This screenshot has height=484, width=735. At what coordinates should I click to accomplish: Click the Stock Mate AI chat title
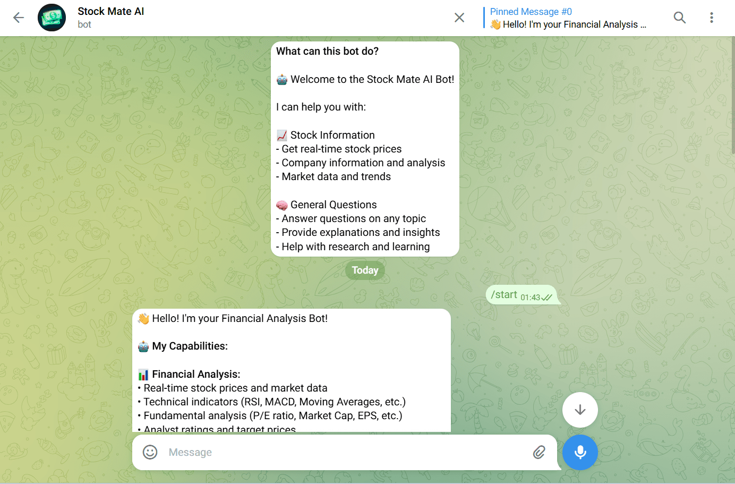(x=110, y=11)
